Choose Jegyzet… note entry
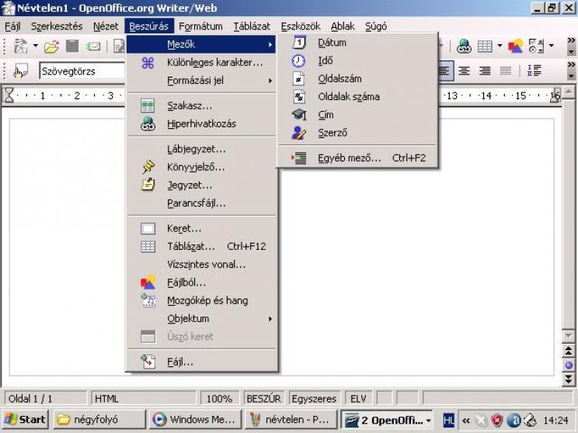 [201, 185]
